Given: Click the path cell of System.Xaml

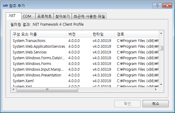Looking at the screenshot, I should (138, 81).
